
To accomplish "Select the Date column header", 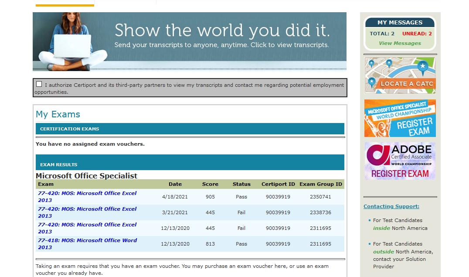I will pyautogui.click(x=175, y=184).
